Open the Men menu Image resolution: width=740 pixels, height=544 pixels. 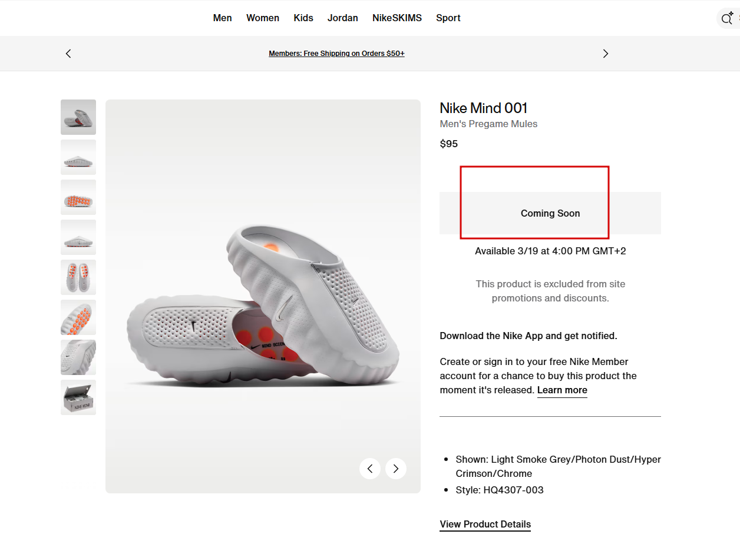click(x=222, y=18)
